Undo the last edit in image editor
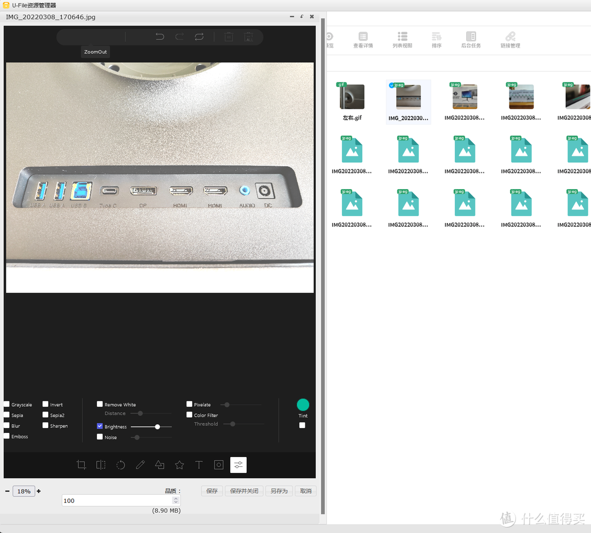Screen dimensions: 591x533 pos(160,37)
